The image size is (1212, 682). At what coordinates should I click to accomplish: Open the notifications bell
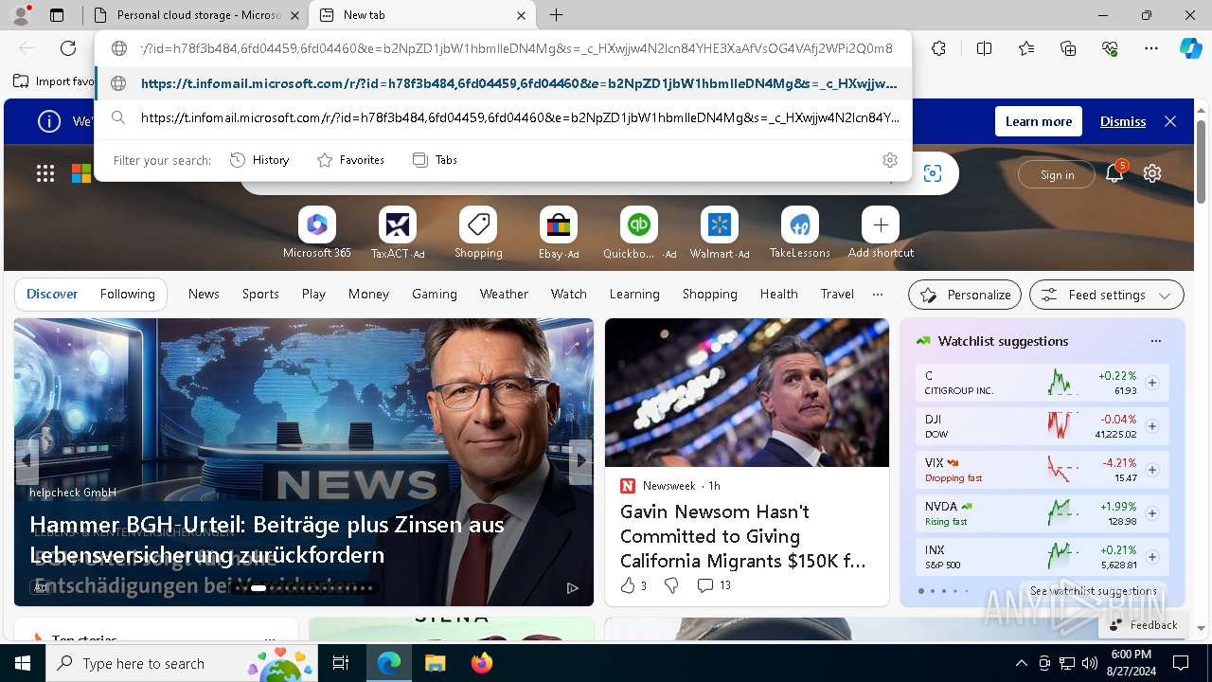[1115, 173]
